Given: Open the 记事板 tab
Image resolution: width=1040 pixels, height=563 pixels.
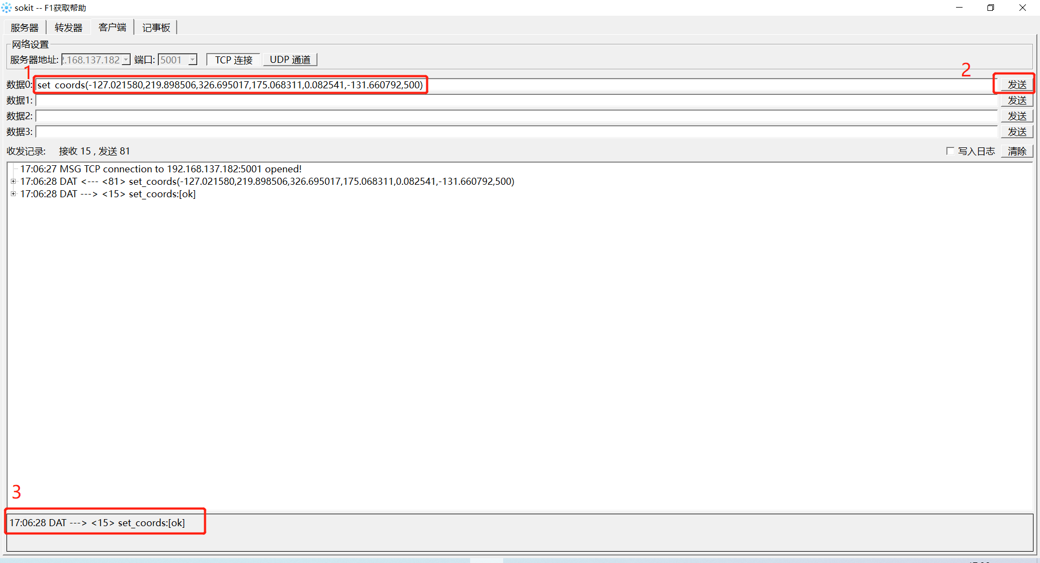Looking at the screenshot, I should (x=156, y=28).
